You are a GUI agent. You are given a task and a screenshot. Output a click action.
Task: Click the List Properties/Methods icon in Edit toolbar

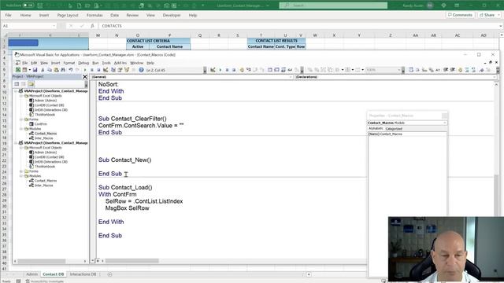[411, 70]
